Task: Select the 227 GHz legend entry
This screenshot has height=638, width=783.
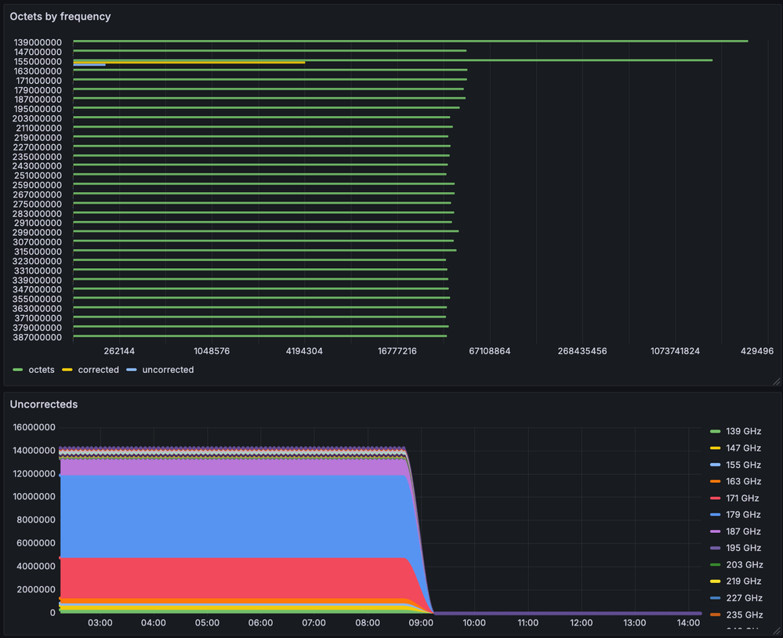Action: 745,598
